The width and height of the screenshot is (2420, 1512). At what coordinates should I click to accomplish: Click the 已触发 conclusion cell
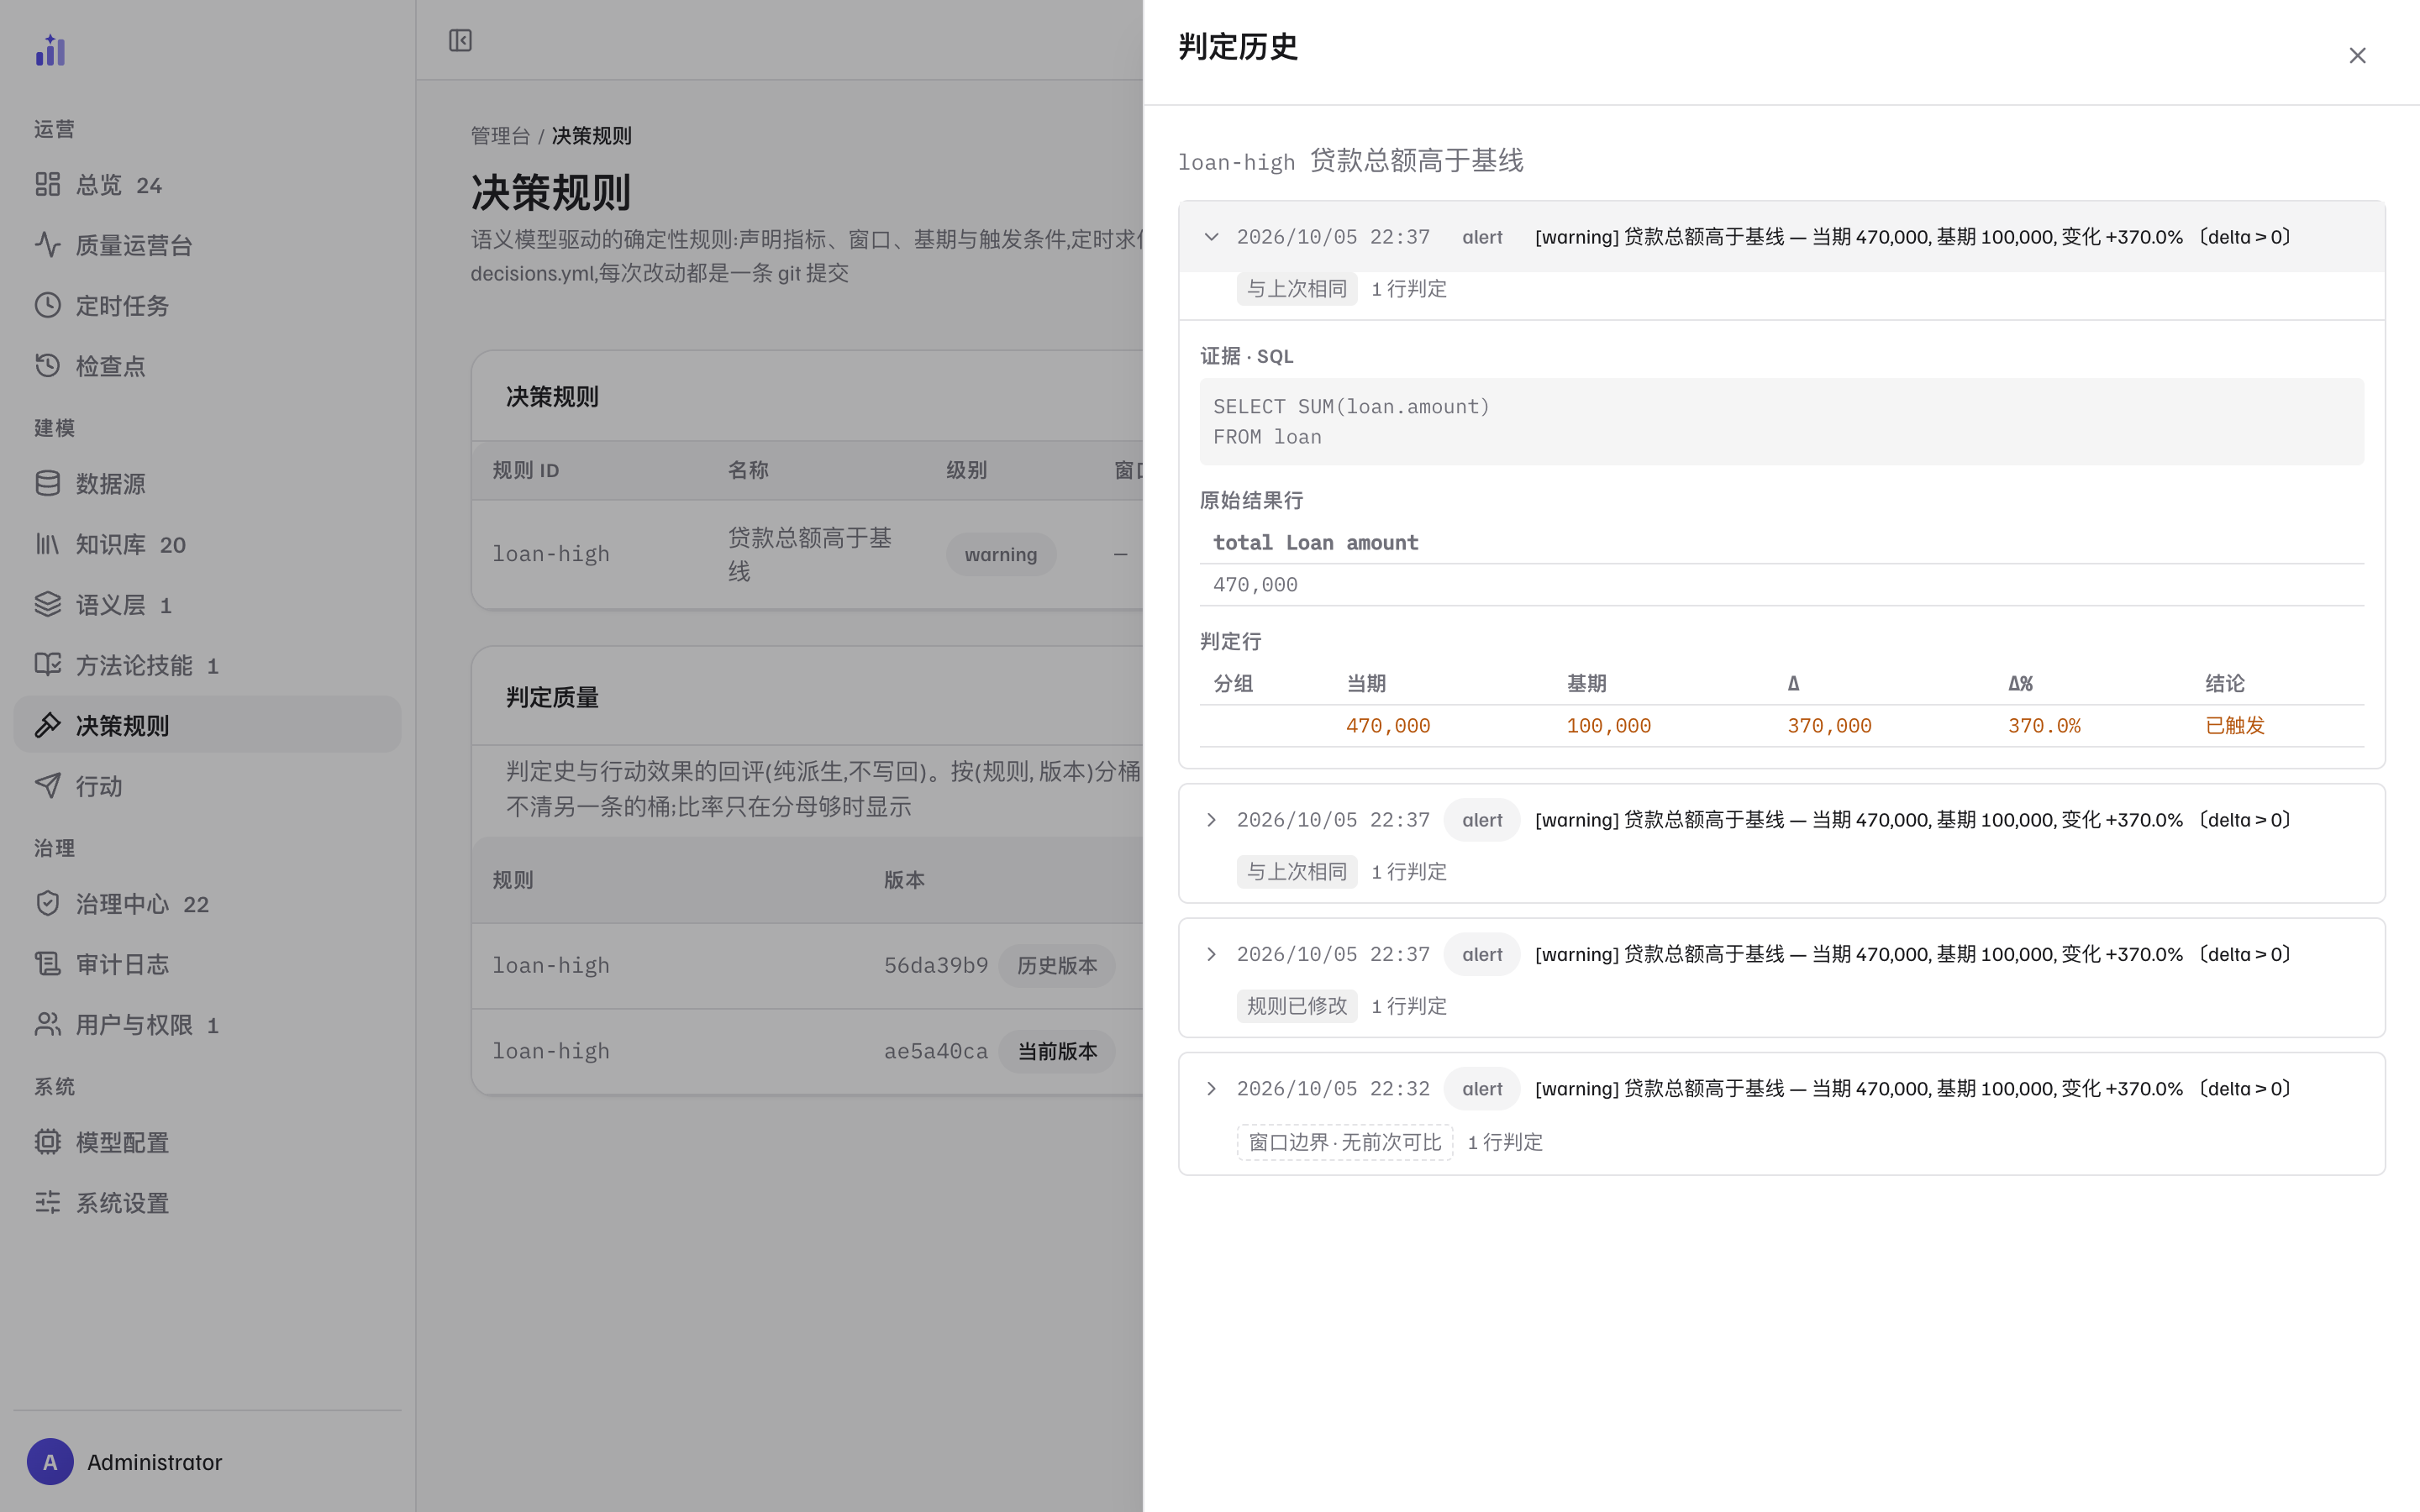(2235, 726)
